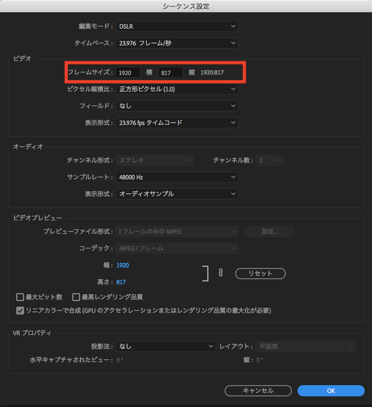Enable the 最高レンダリング品質 checkbox
This screenshot has height=407, width=372.
tap(76, 297)
